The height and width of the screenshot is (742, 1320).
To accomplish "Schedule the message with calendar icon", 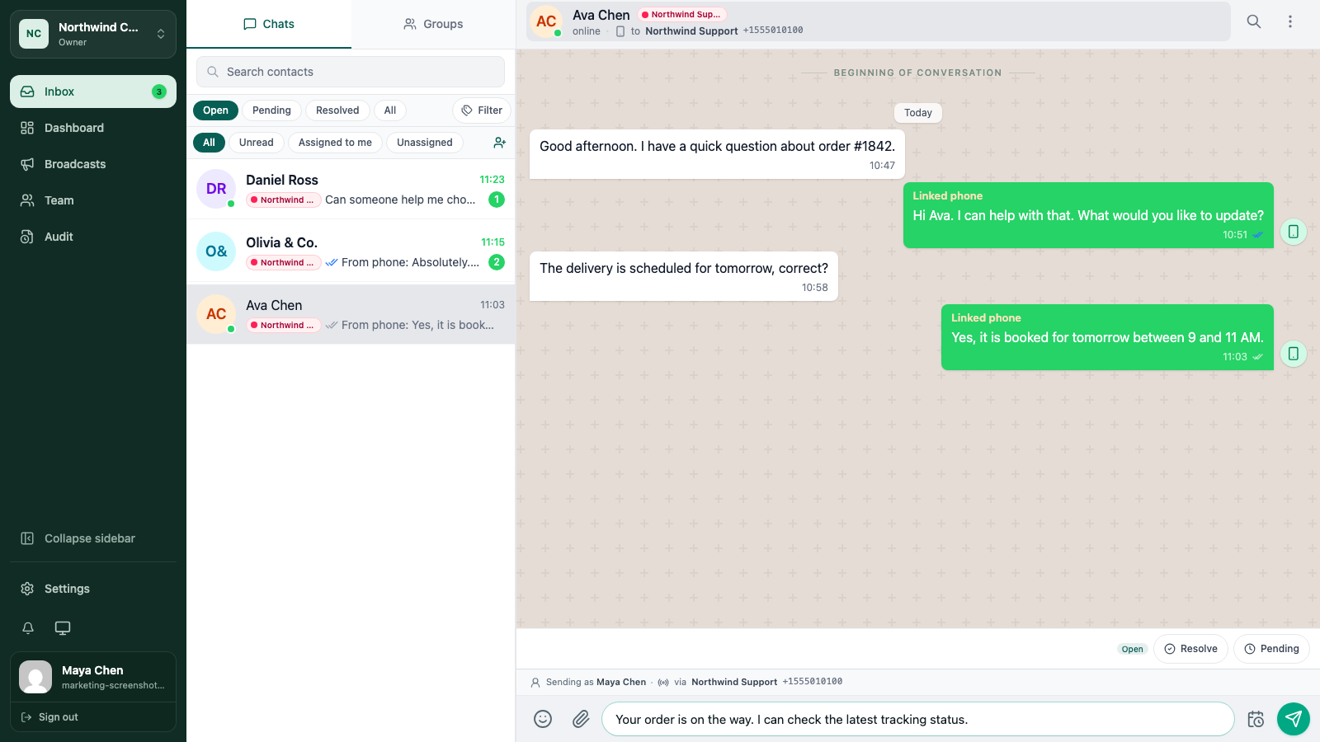I will click(1256, 719).
